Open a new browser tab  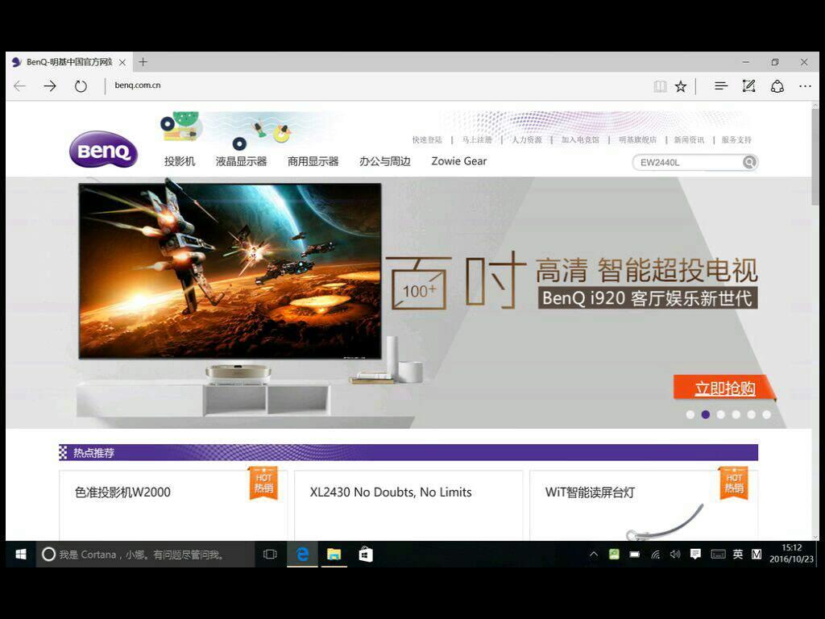[143, 62]
